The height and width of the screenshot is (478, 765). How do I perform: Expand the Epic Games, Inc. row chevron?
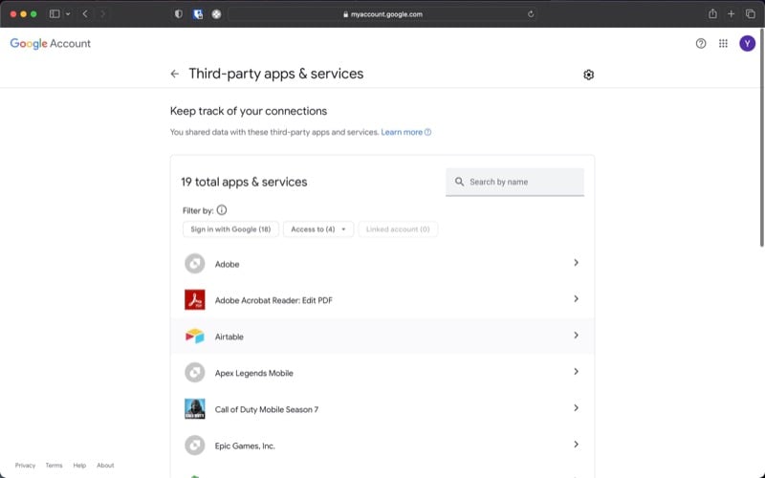click(576, 445)
